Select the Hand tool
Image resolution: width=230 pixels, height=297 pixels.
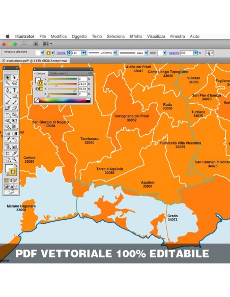point(8,159)
